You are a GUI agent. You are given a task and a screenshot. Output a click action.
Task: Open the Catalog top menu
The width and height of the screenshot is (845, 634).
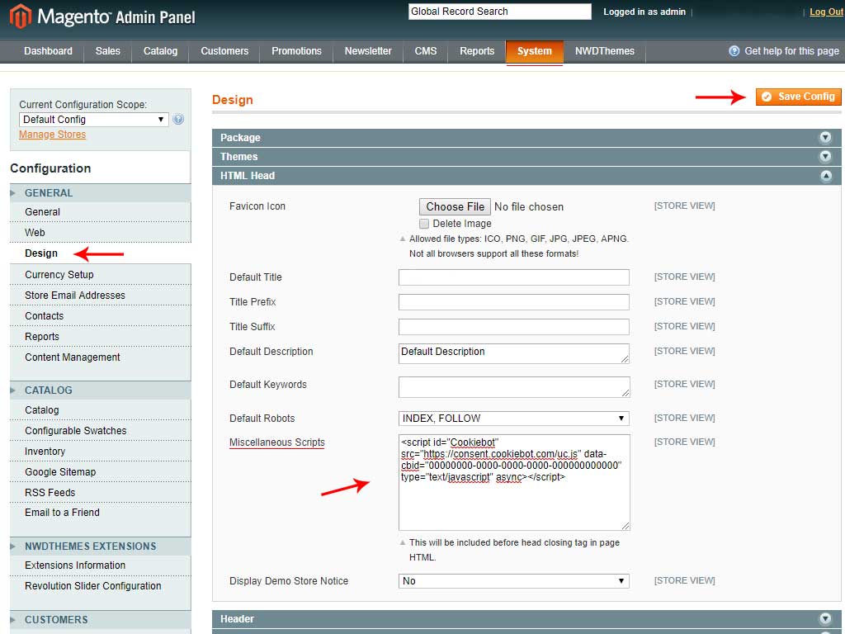[160, 51]
